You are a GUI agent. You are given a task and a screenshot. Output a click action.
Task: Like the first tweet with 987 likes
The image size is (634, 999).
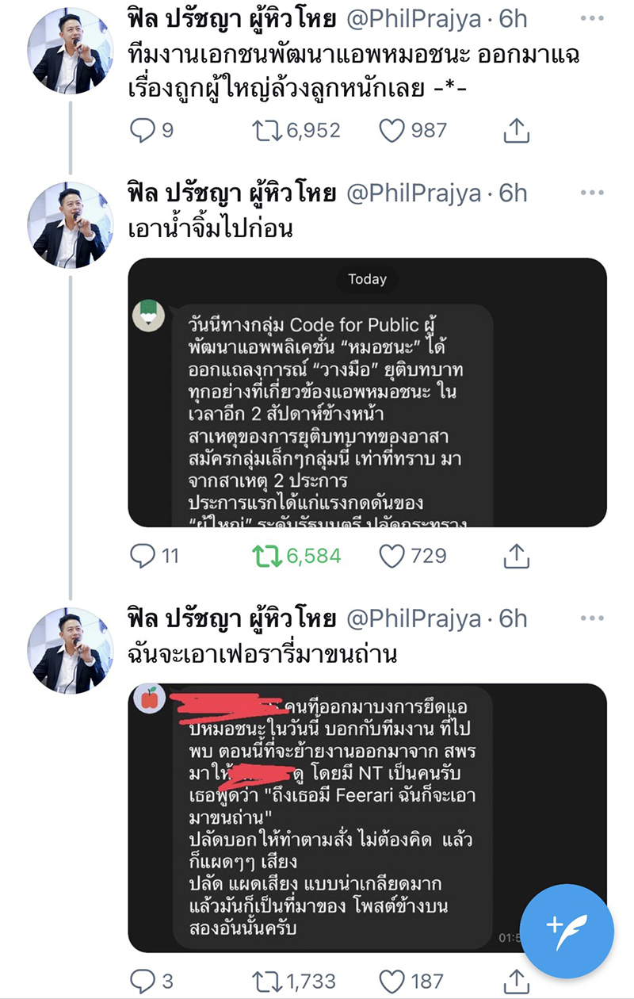pyautogui.click(x=392, y=131)
